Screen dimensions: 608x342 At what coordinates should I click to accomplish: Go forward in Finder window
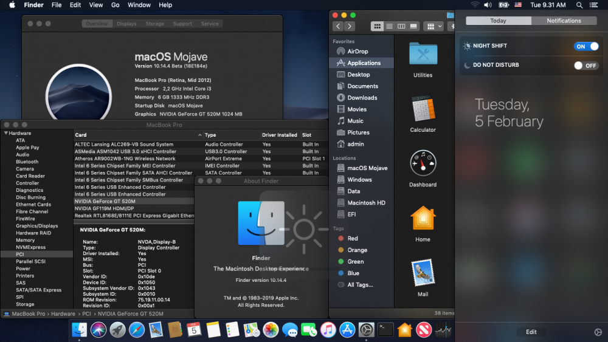[x=350, y=26]
